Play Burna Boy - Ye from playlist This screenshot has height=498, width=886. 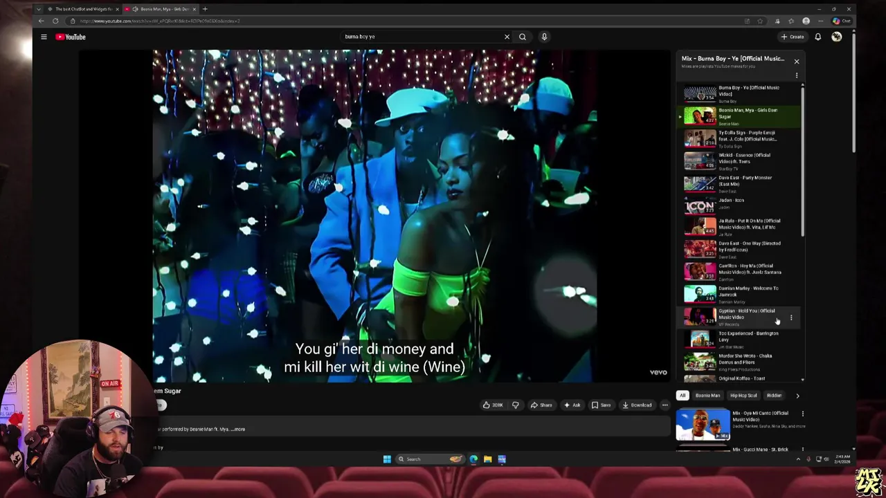click(x=739, y=93)
